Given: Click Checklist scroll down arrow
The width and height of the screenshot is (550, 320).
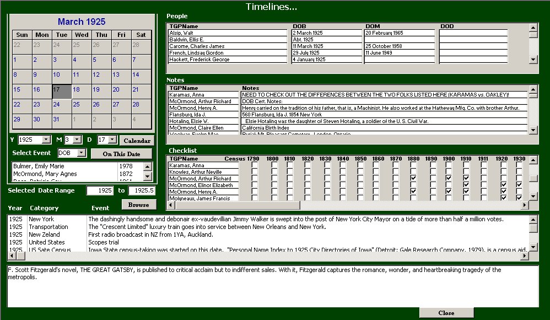Looking at the screenshot, I should coord(533,196).
